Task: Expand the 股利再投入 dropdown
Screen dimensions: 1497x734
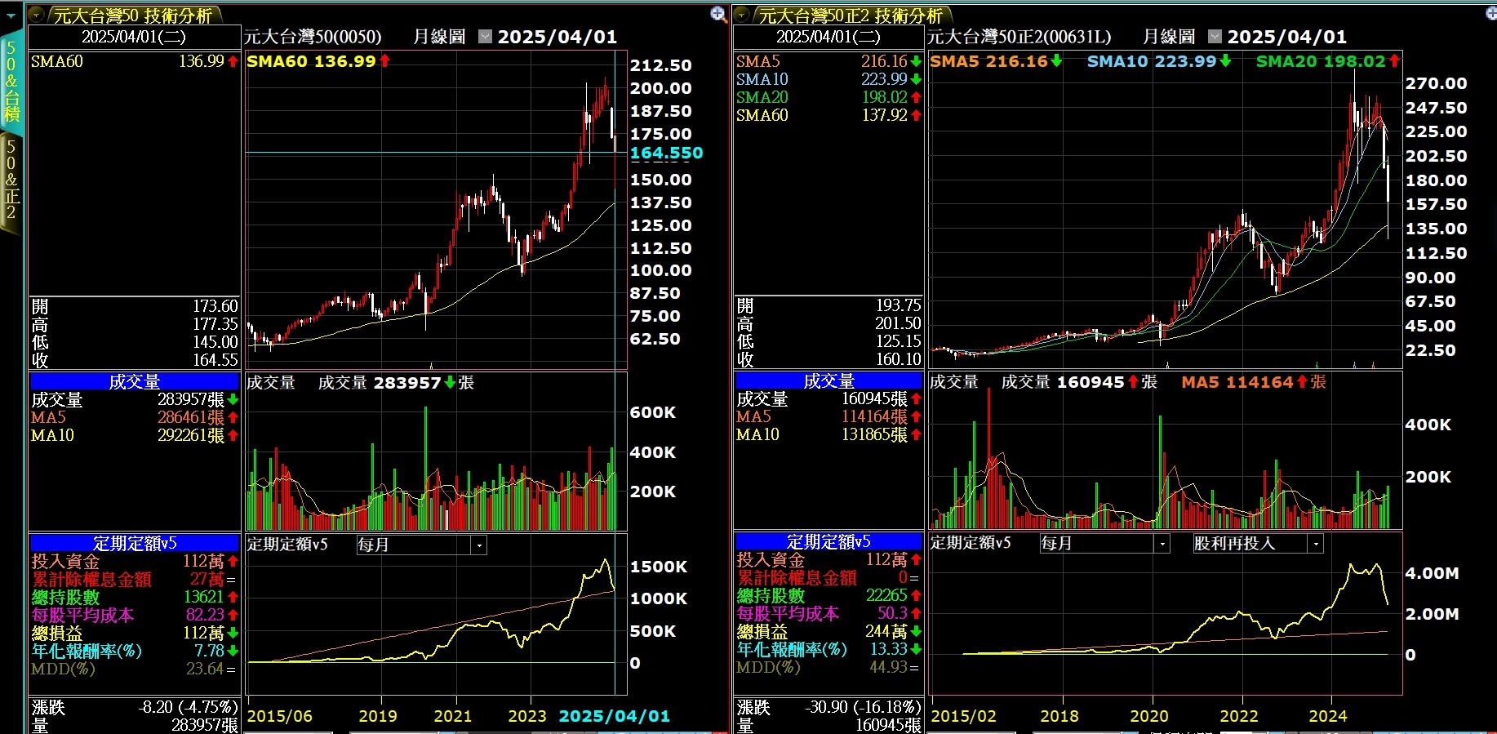Action: (1315, 544)
